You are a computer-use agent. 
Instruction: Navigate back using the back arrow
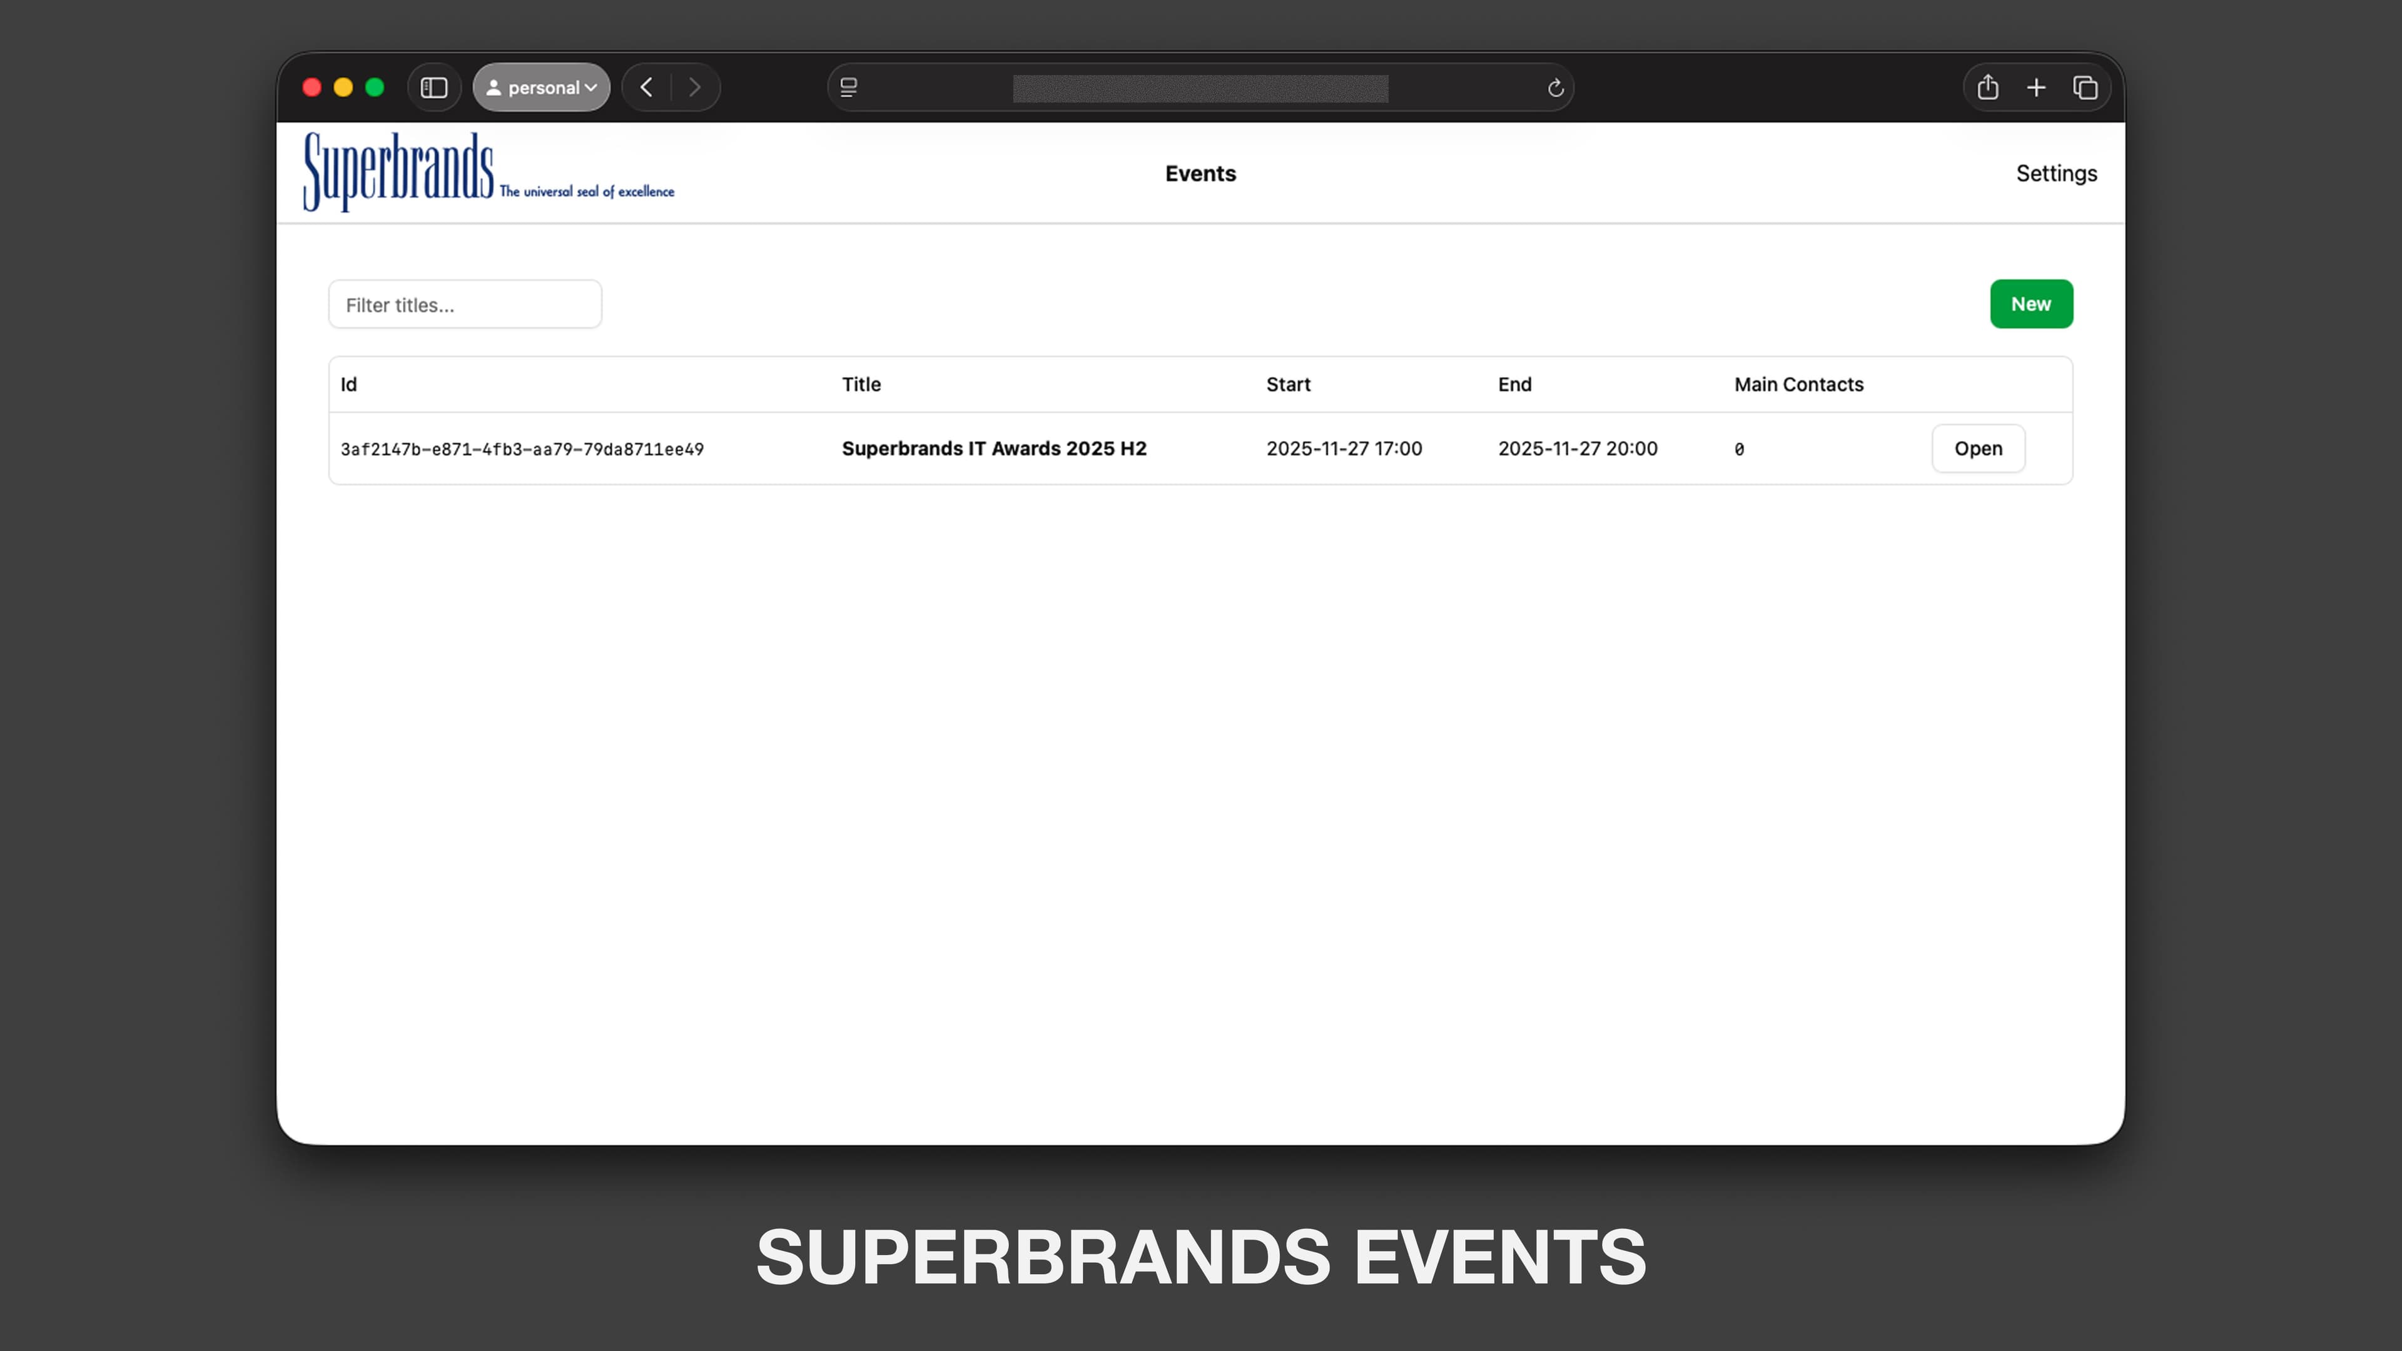[646, 87]
